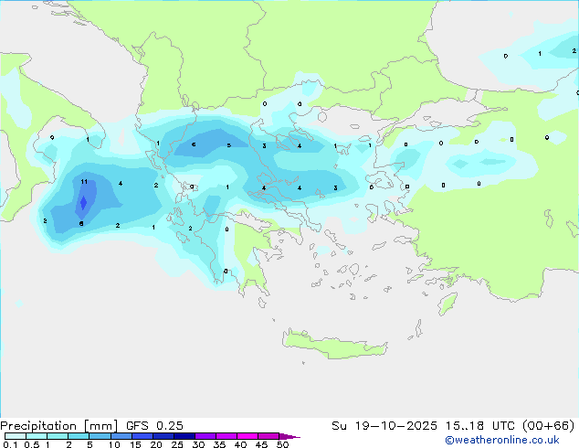The image size is (579, 448).
Task: Click the '0.1' legend scale label
Action: [x=10, y=444]
